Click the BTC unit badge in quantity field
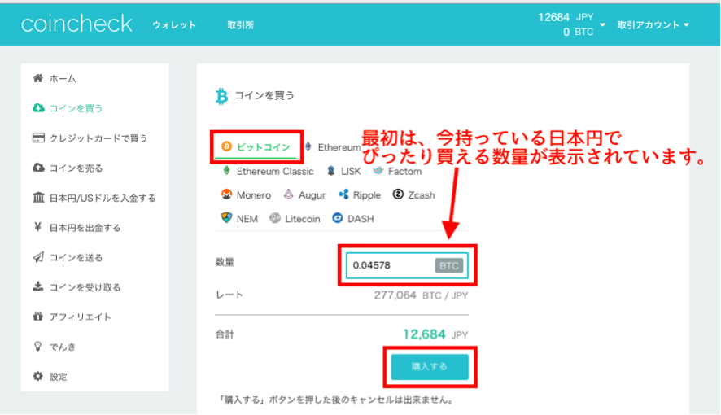Viewport: 721px width, 415px height. click(x=448, y=265)
